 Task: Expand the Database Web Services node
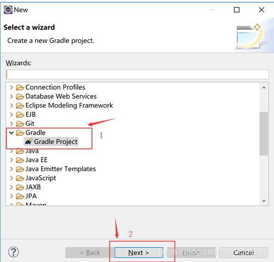point(12,96)
